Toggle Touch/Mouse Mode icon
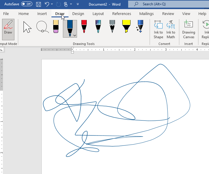The image size is (209, 174). (x=66, y=4)
